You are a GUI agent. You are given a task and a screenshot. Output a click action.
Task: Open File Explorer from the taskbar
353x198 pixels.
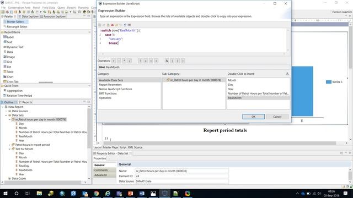(x=39, y=193)
